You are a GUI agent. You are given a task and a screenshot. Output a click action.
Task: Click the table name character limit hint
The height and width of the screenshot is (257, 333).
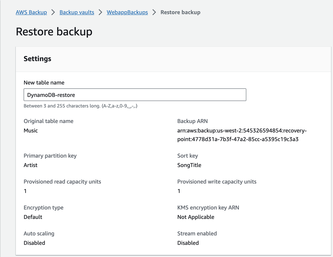(80, 106)
